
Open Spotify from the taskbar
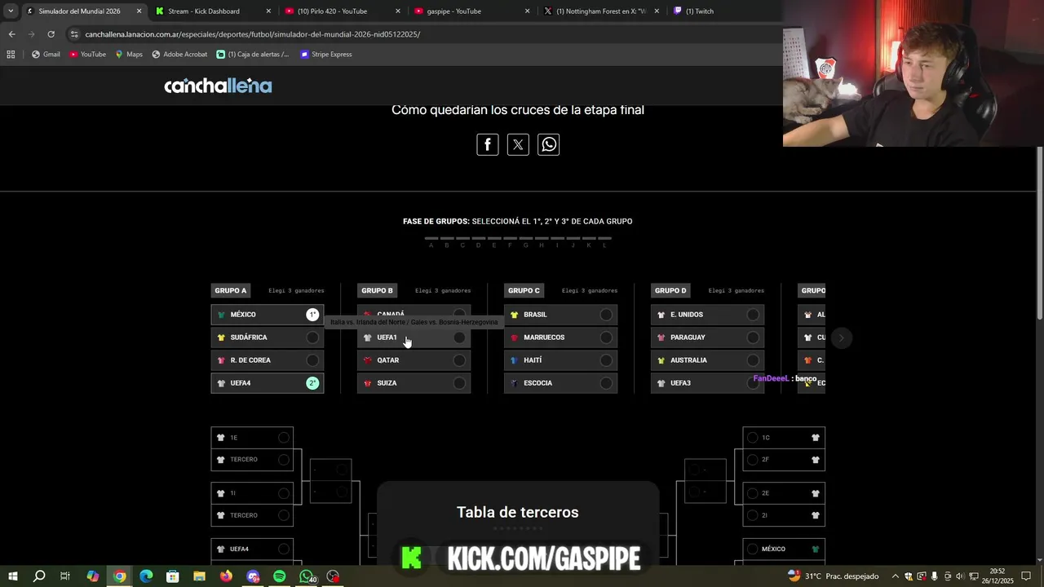click(x=279, y=576)
